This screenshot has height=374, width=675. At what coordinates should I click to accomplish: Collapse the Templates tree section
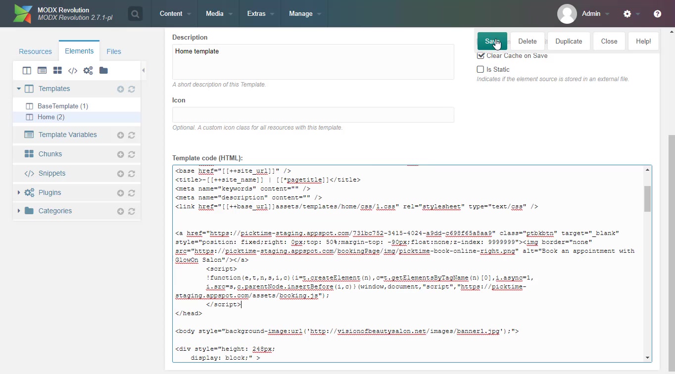(x=19, y=89)
